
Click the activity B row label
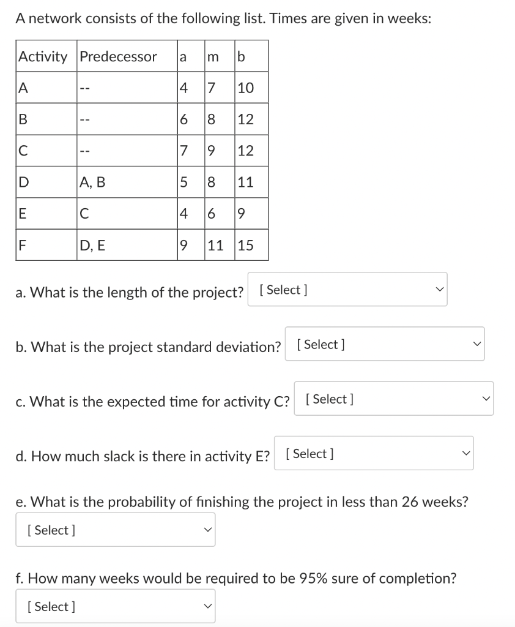tap(23, 119)
